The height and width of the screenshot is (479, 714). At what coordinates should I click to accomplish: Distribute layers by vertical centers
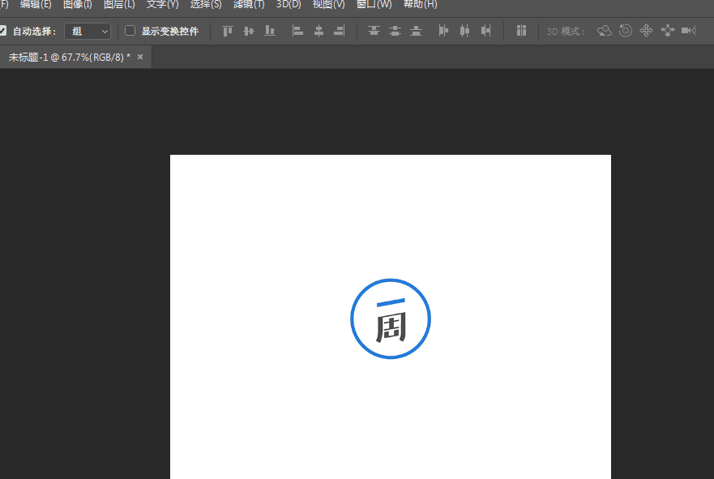click(x=395, y=31)
